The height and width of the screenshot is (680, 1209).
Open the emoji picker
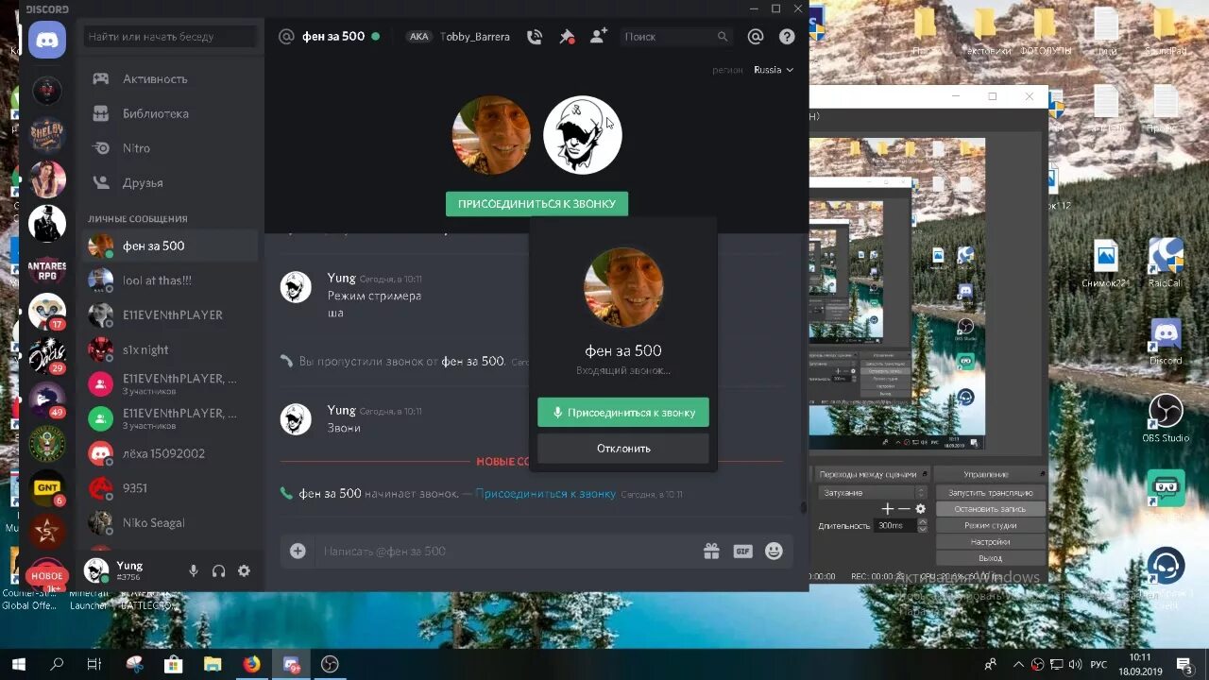point(774,551)
